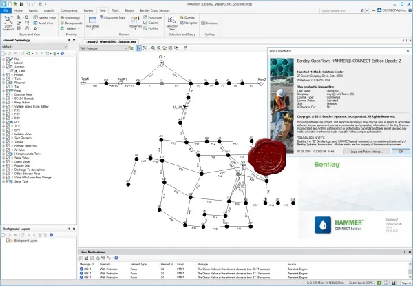Expand the Hydropneumatic Tank tree node

(x=3, y=154)
